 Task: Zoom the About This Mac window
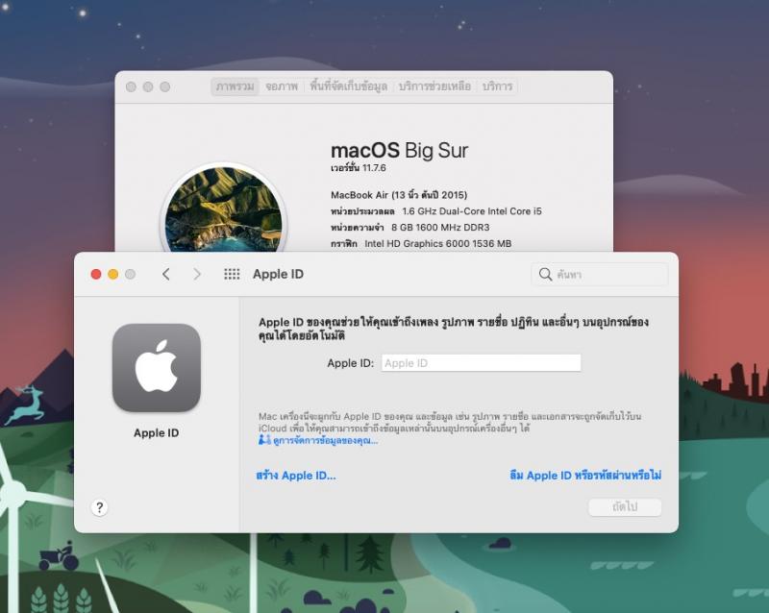tap(165, 86)
